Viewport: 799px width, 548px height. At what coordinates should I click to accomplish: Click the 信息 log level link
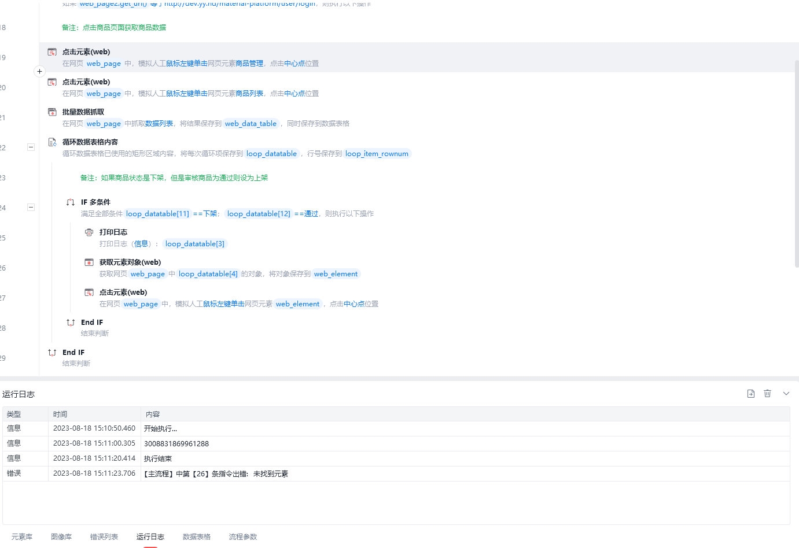pyautogui.click(x=141, y=244)
